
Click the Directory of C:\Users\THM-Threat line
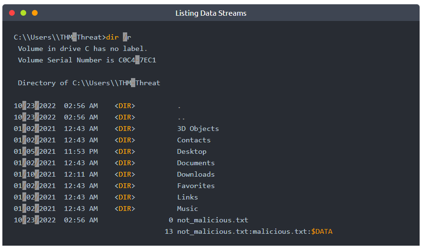click(x=89, y=83)
